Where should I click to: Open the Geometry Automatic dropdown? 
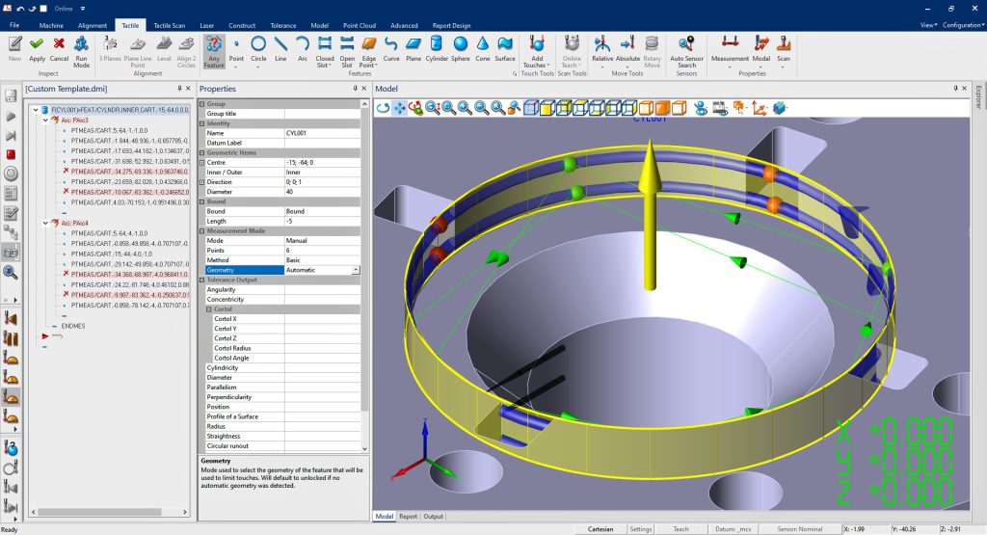[356, 270]
